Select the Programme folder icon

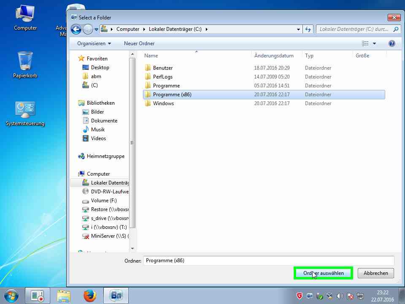tap(148, 85)
